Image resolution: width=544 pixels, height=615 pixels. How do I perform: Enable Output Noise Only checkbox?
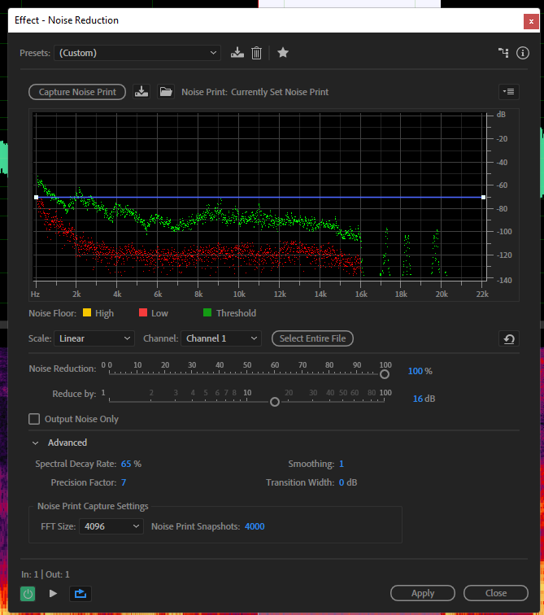34,419
